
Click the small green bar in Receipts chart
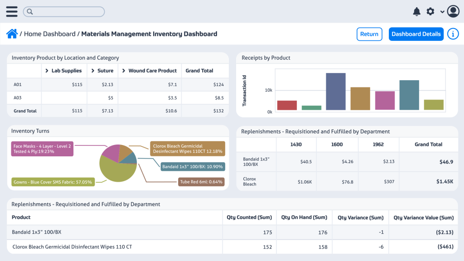tap(311, 108)
